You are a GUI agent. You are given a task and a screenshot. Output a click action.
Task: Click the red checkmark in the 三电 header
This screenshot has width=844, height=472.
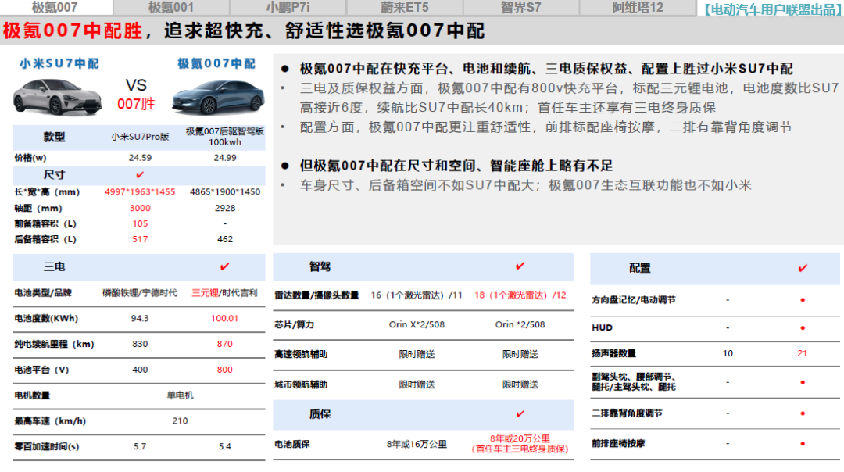(x=224, y=266)
